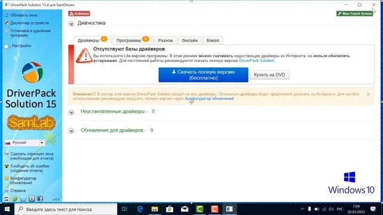Click the warning triangle icon
The width and height of the screenshot is (383, 215).
point(84,56)
